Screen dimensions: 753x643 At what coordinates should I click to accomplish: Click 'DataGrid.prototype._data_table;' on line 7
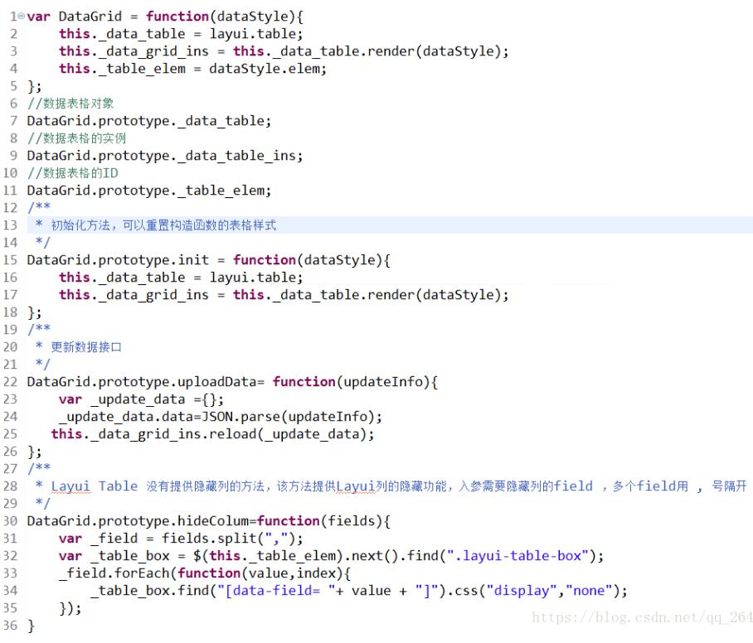click(x=149, y=120)
